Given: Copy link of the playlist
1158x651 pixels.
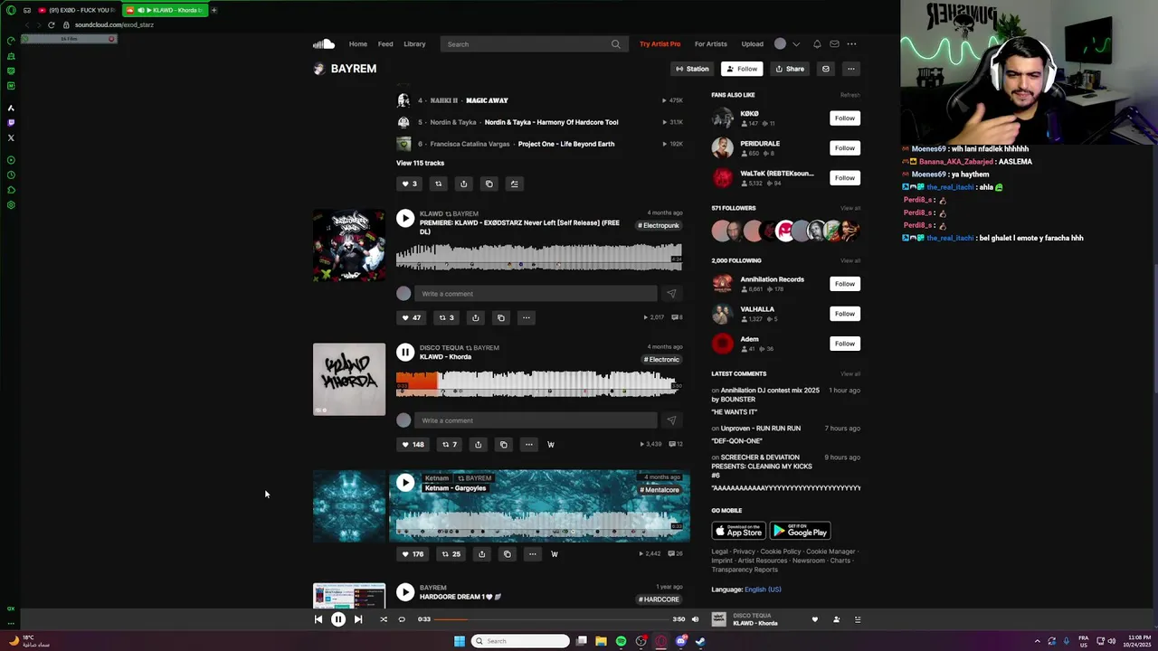Looking at the screenshot, I should (x=489, y=184).
